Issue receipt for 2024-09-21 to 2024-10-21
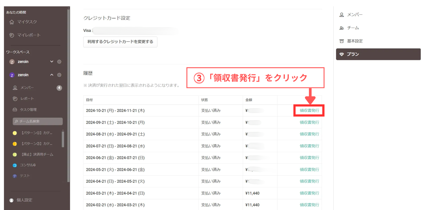Image resolution: width=423 pixels, height=210 pixels. (x=309, y=122)
